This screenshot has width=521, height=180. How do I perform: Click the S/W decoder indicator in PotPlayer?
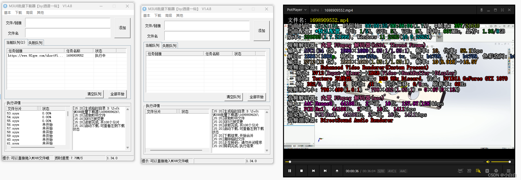[381, 171]
